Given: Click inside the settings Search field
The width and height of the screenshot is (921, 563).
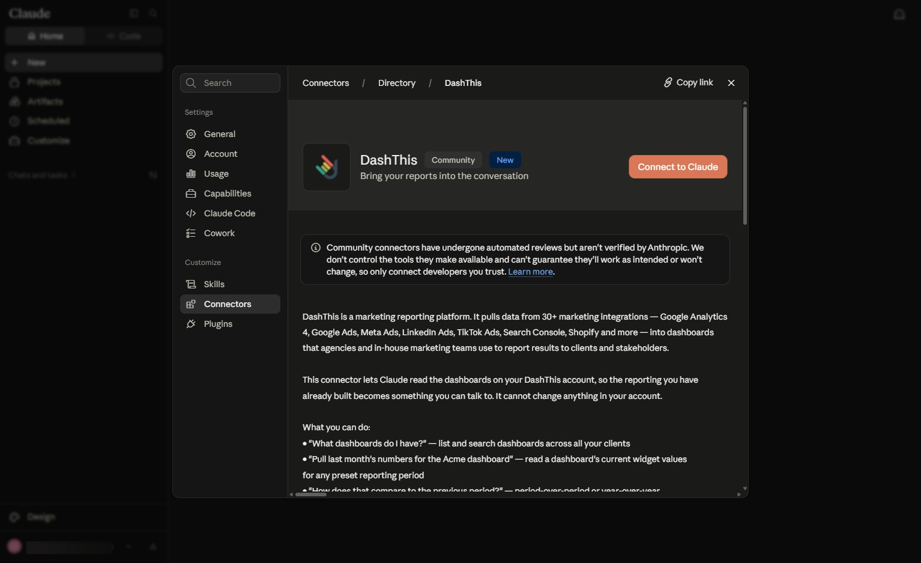Looking at the screenshot, I should (x=230, y=83).
